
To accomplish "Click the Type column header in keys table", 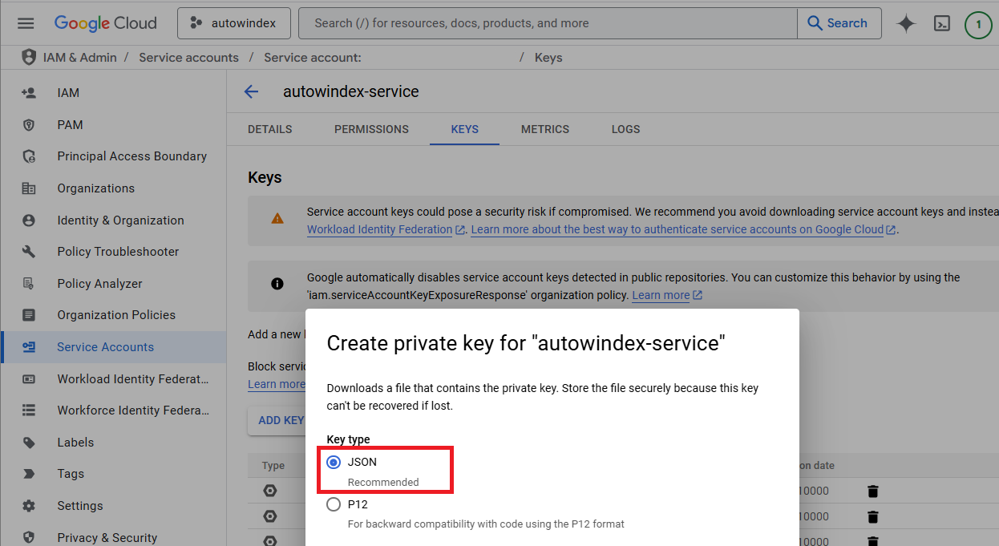I will click(273, 465).
